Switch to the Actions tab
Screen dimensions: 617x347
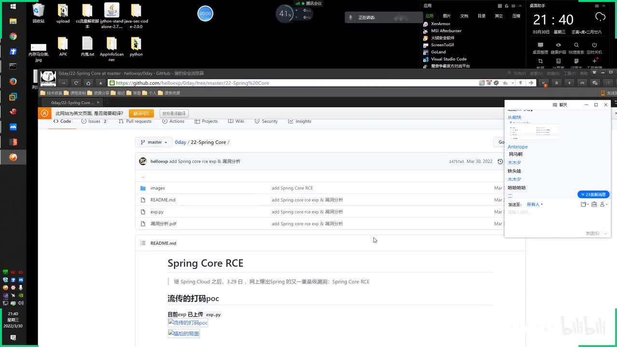173,121
